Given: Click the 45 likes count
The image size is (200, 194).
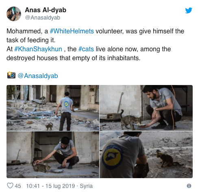Looking at the screenshot, I should (x=18, y=186).
